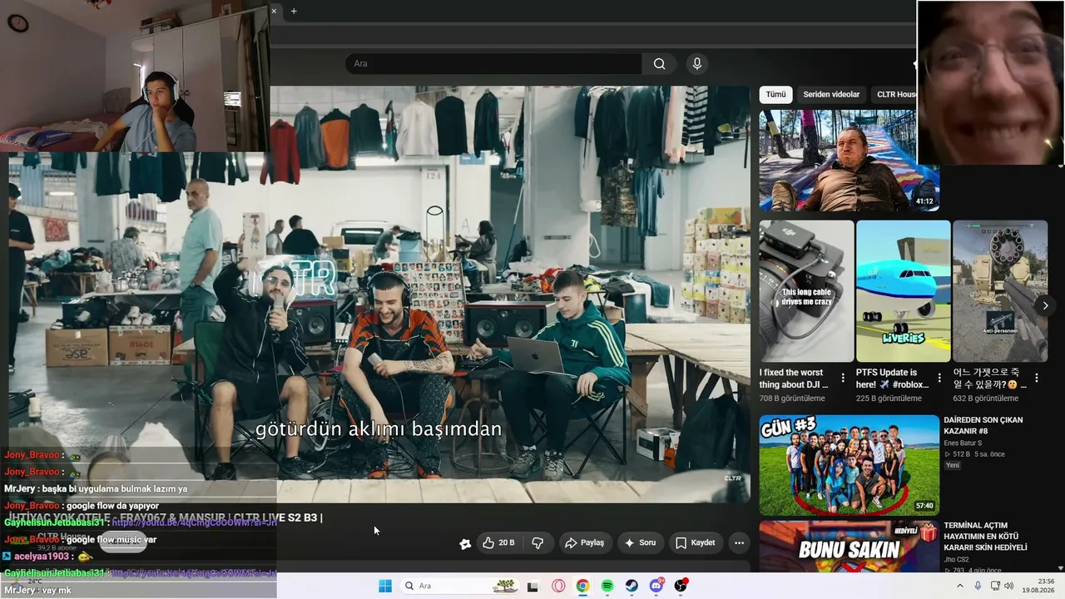This screenshot has width=1065, height=599.
Task: Select the CLTR House filter chip
Action: click(x=894, y=95)
